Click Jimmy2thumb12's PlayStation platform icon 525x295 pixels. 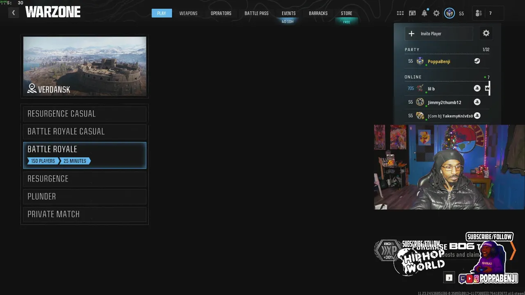477,102
